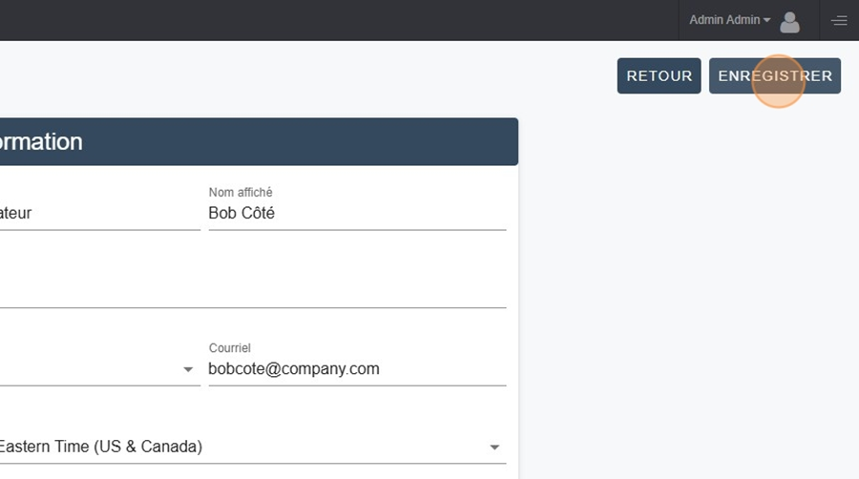Focus the Nom affiché field containing Bob Côté
Screen dimensions: 859x479
357,213
